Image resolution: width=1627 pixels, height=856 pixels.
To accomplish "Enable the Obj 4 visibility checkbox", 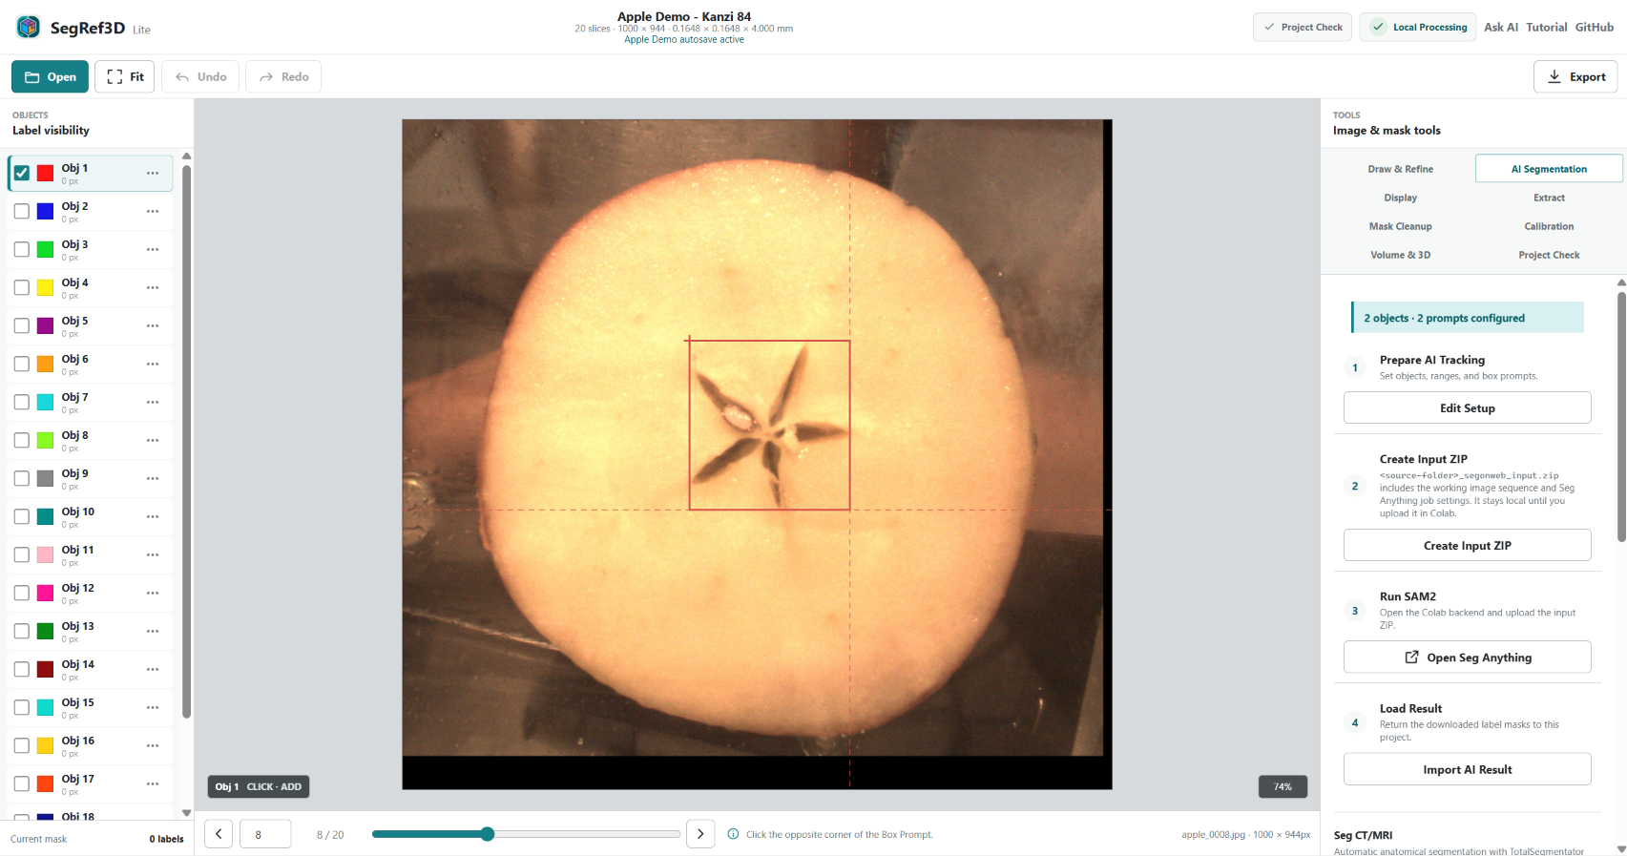I will (x=22, y=287).
